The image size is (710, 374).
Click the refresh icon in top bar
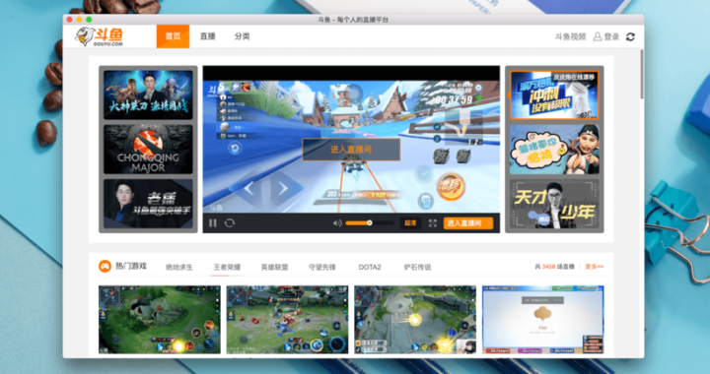point(630,37)
